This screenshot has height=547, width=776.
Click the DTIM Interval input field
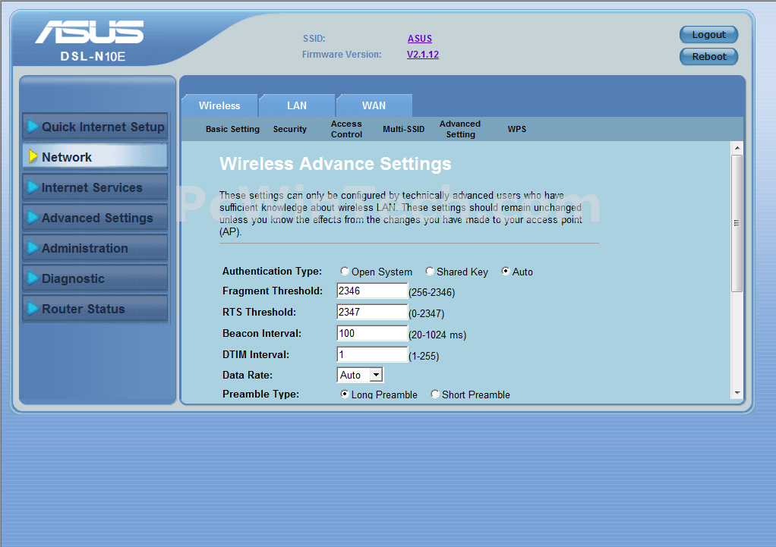371,354
